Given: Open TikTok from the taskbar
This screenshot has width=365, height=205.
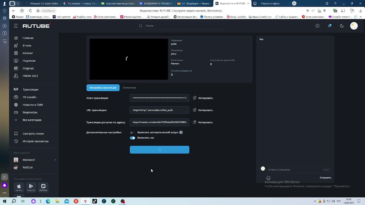Looking at the screenshot, I should coord(95,201).
